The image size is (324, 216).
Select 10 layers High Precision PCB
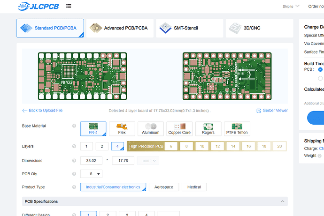(202, 146)
